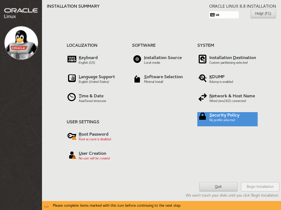Click the Security Policy padlock icon

pyautogui.click(x=202, y=116)
